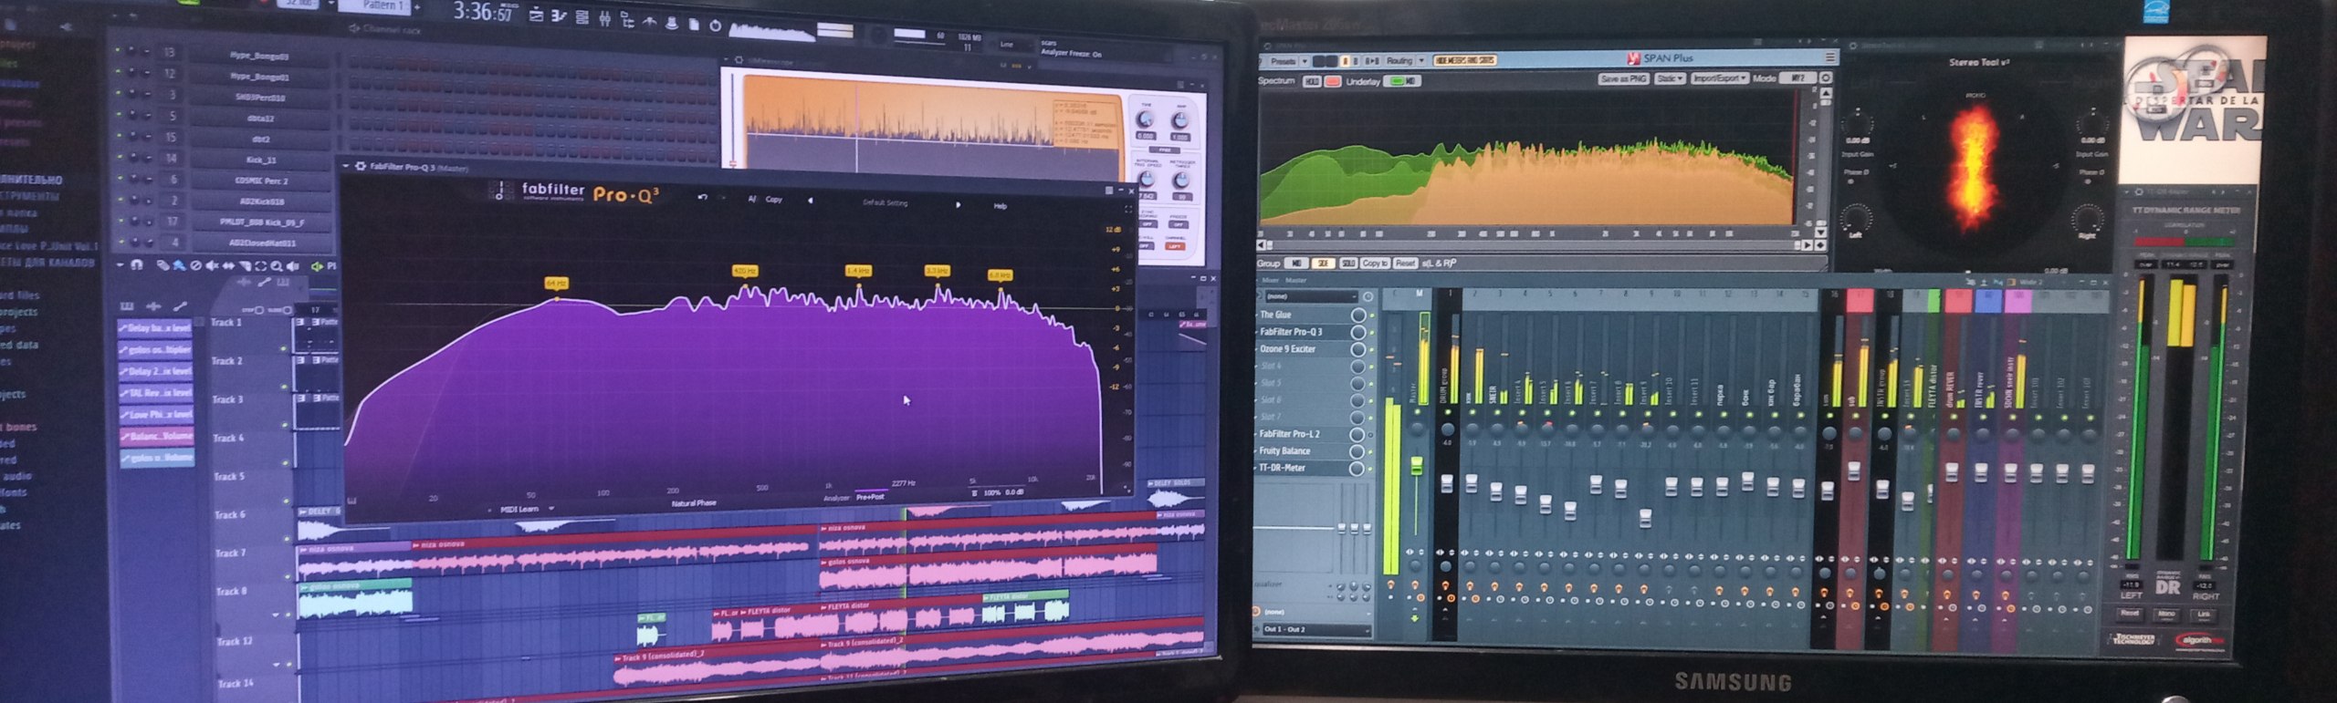
Task: Mute the Kick_11 channel LED
Action: (x=121, y=157)
